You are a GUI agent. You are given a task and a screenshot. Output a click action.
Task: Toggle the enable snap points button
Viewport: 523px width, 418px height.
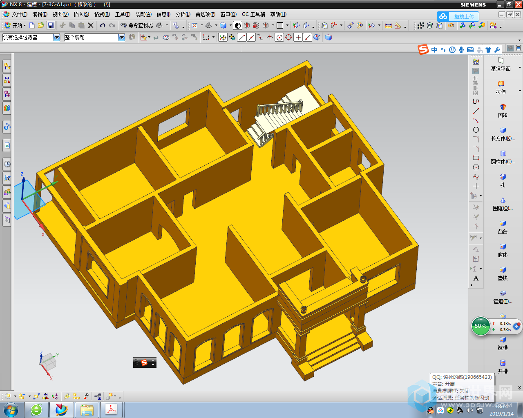[x=223, y=37]
